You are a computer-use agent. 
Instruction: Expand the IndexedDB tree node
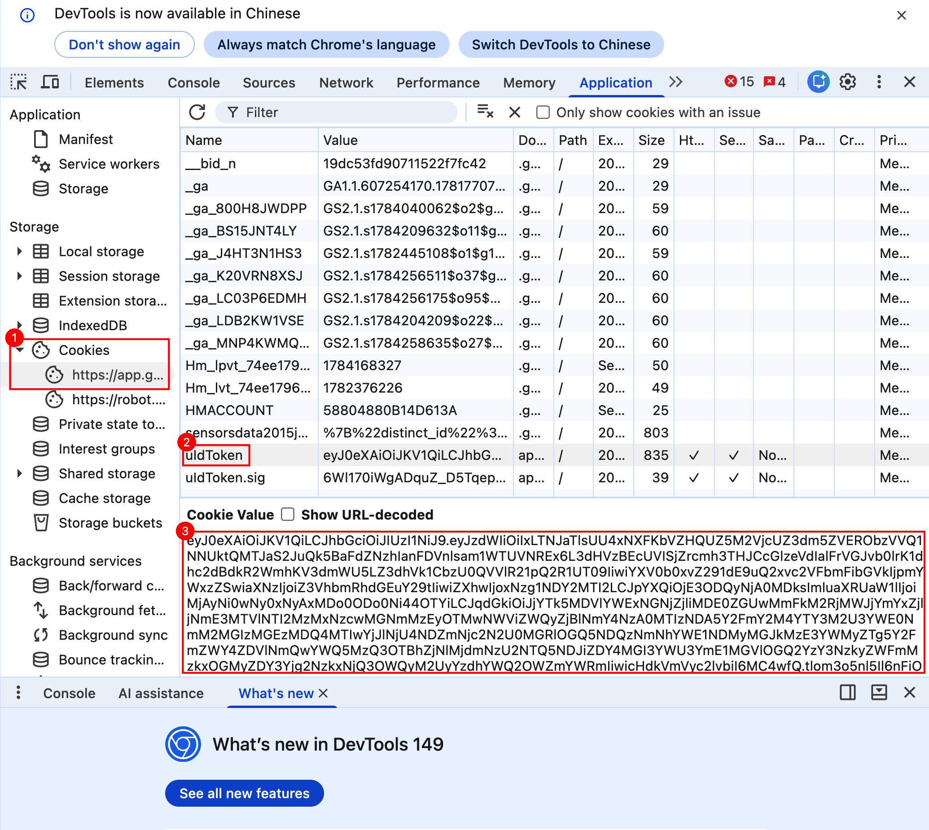(19, 325)
